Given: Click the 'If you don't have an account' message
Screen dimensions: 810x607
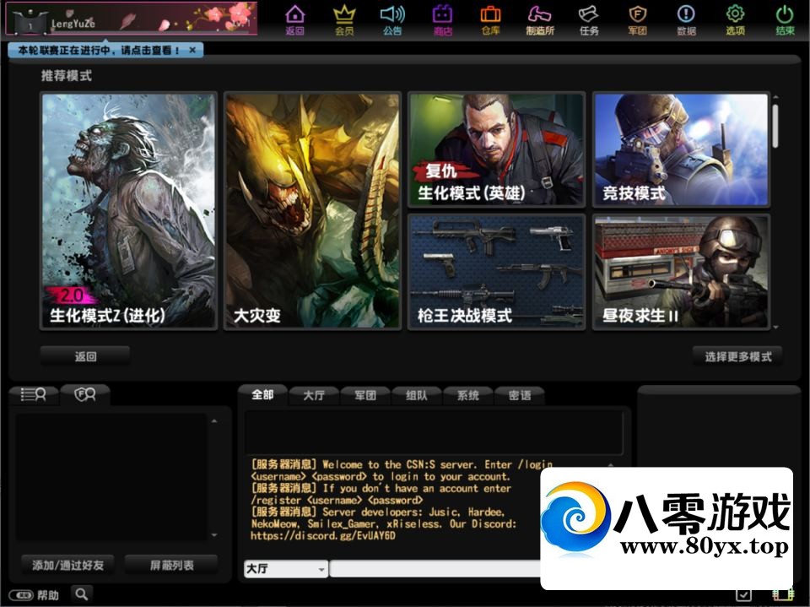Looking at the screenshot, I should 381,494.
